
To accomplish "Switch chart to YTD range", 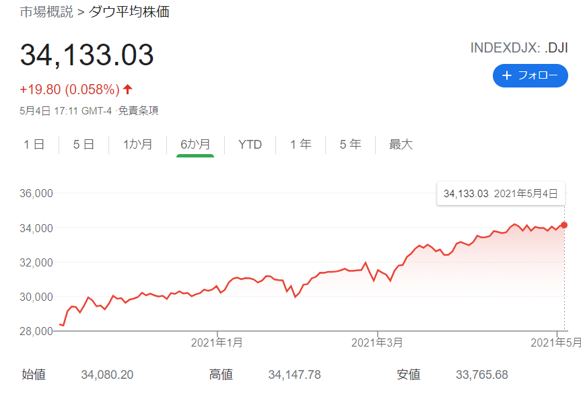I will pos(250,144).
